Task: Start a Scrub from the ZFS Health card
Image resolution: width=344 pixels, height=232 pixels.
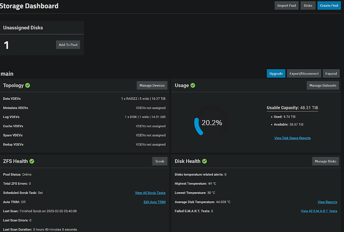Action: pyautogui.click(x=160, y=161)
